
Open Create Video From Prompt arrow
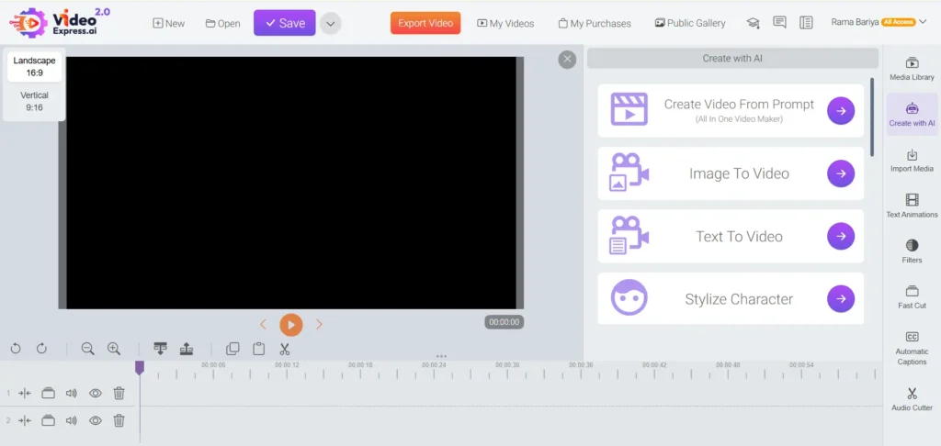(840, 111)
